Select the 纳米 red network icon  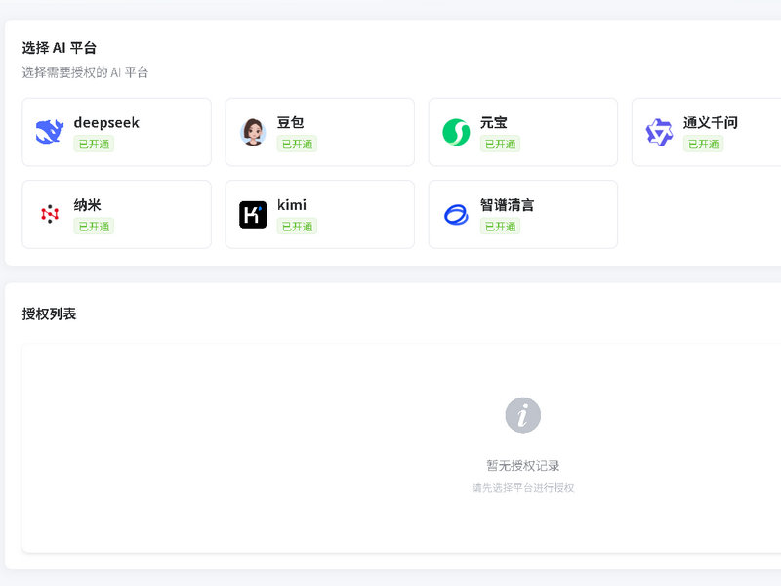click(47, 212)
